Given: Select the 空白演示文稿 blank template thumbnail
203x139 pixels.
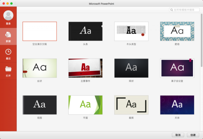Looking at the screenshot, I should point(40,31).
